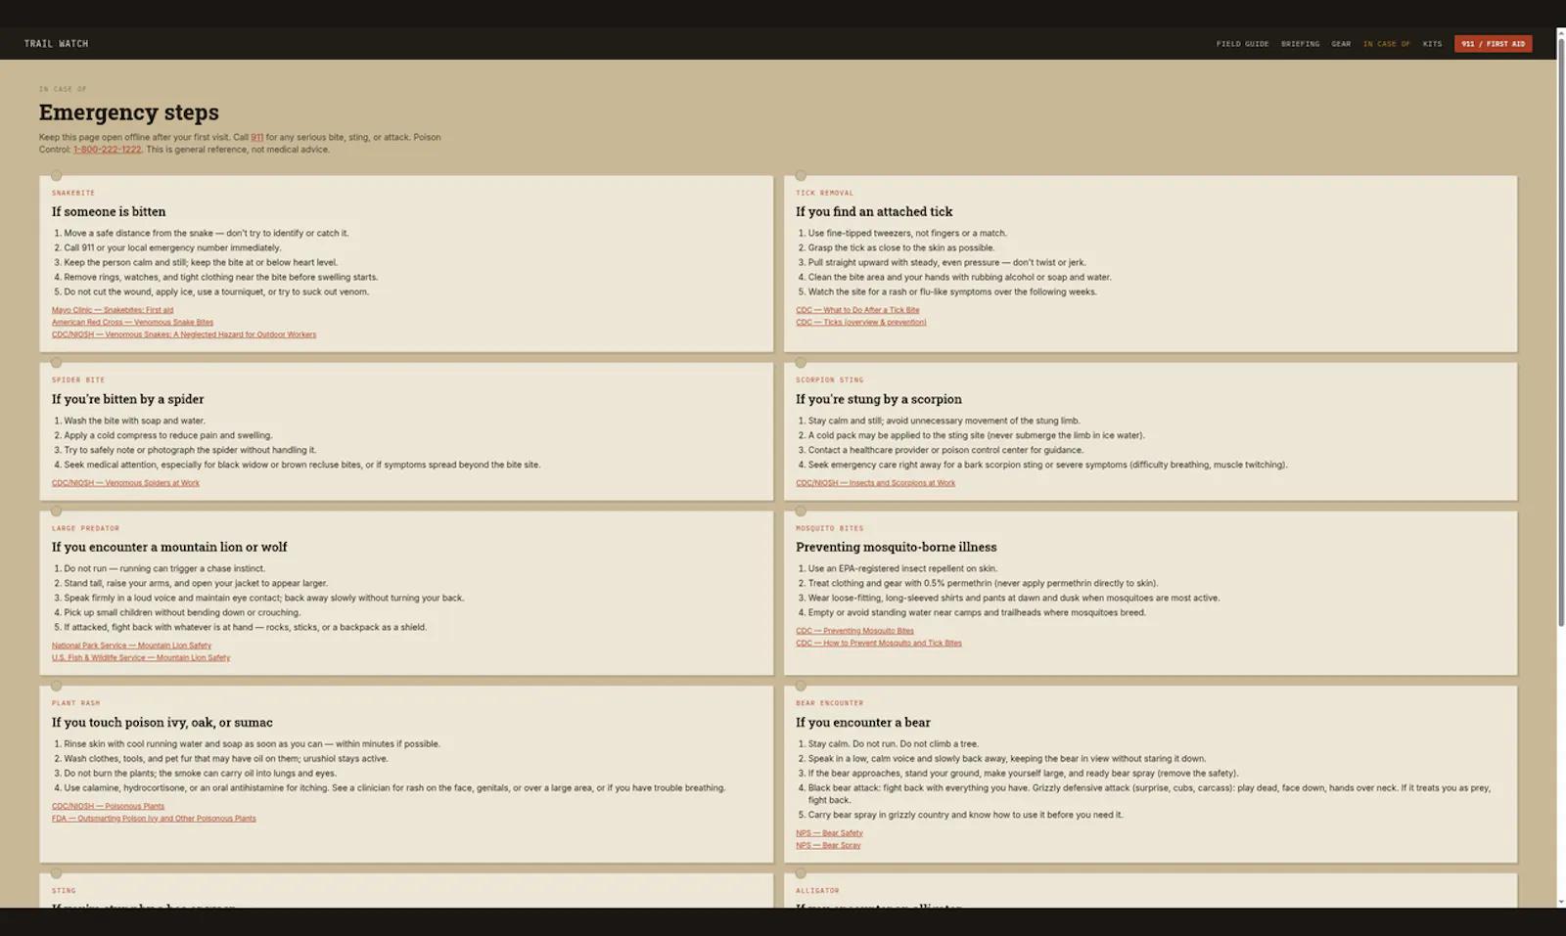The width and height of the screenshot is (1566, 936).
Task: Click step 'Empty or avoid standing water near camps'
Action: pyautogui.click(x=977, y=613)
